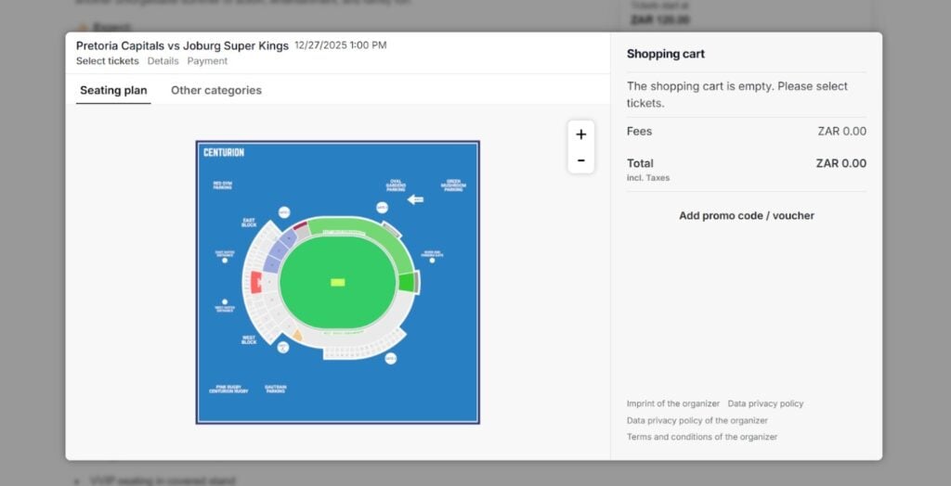Click the gate circle below Oval Gardens Parking
951x486 pixels.
pyautogui.click(x=382, y=208)
